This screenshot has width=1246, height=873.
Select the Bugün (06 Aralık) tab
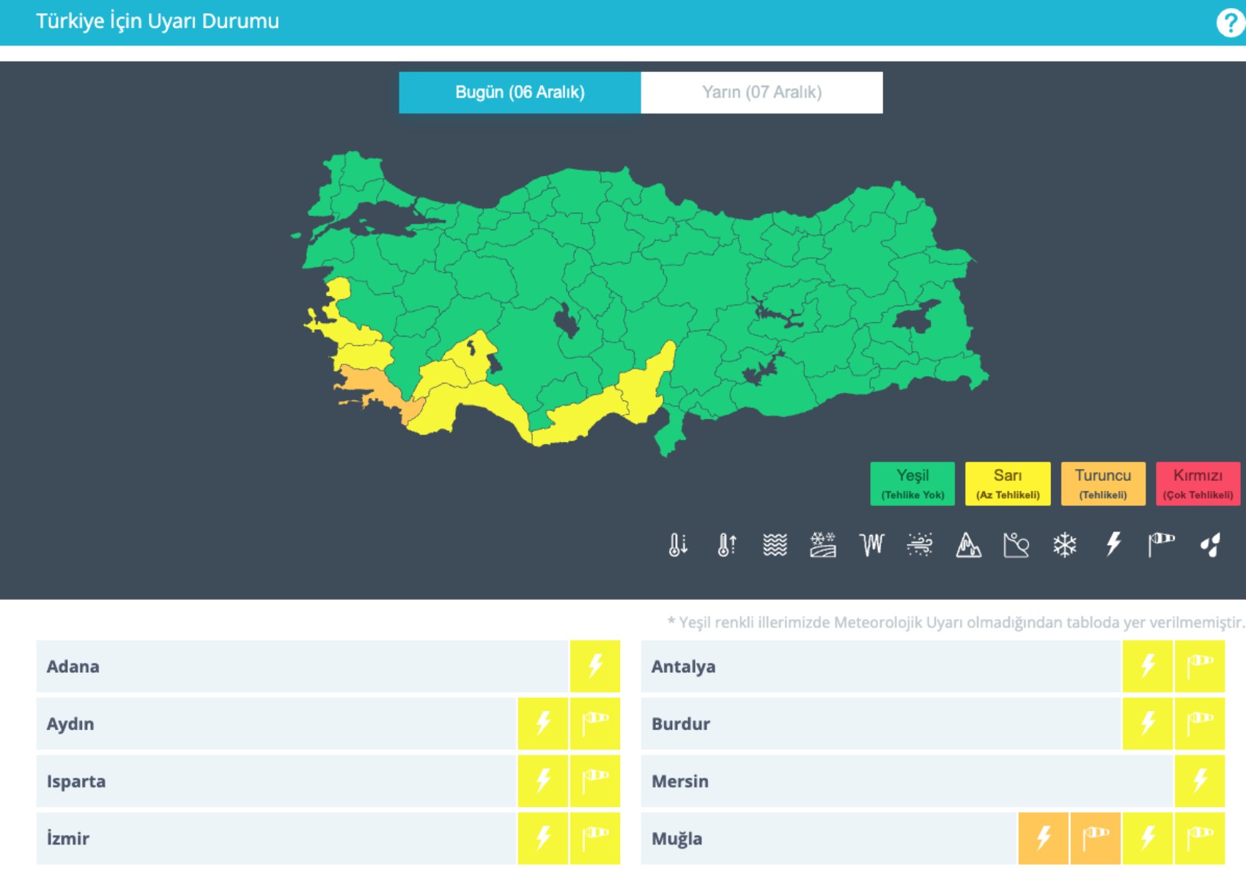(520, 92)
